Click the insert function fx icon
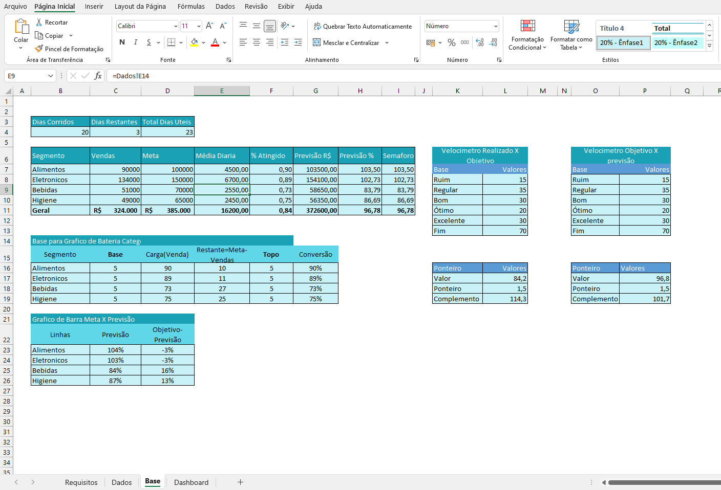 pyautogui.click(x=98, y=76)
